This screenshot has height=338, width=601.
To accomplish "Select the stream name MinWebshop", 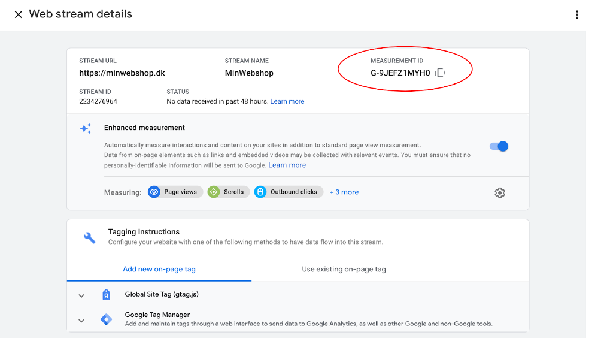I will click(x=249, y=73).
